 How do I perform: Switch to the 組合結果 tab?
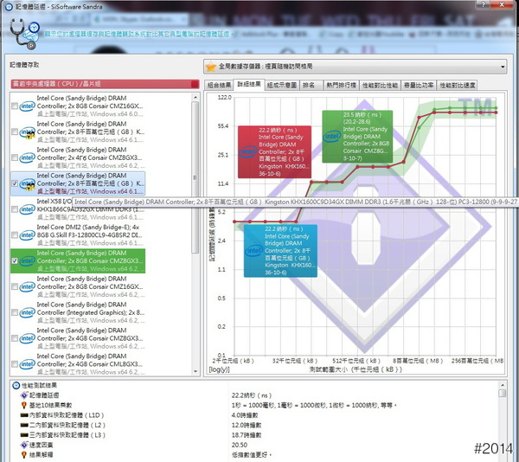(219, 86)
